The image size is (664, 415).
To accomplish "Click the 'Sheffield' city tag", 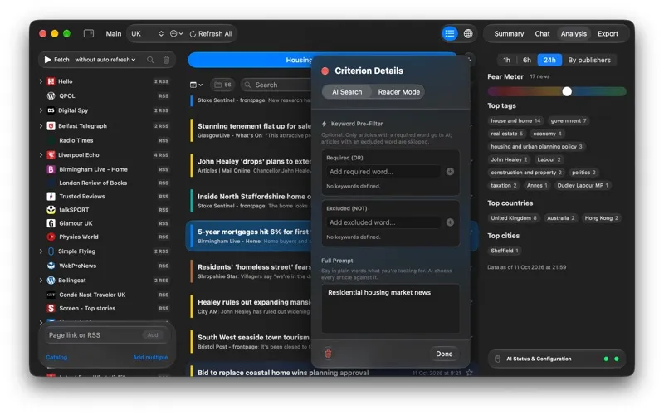I will [505, 251].
